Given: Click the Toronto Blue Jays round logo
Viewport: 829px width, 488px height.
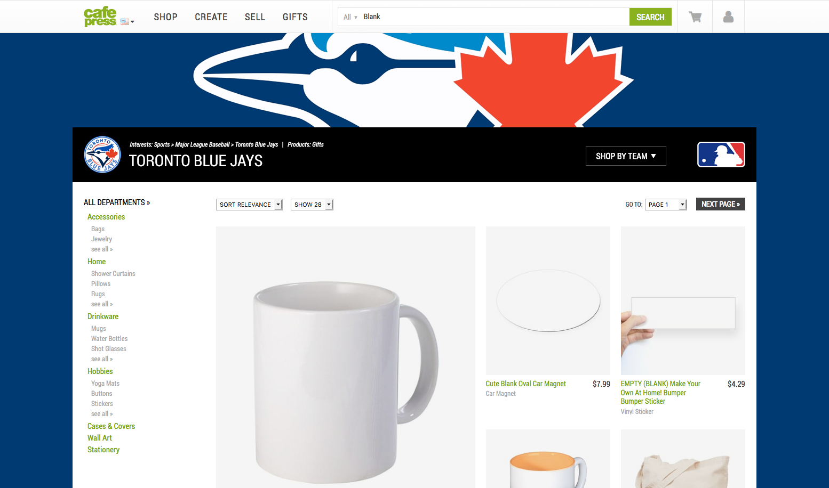Looking at the screenshot, I should coord(102,154).
